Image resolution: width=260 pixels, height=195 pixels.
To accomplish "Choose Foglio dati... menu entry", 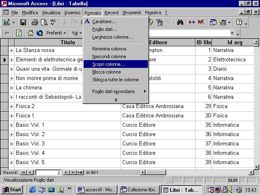I will 116,29.
